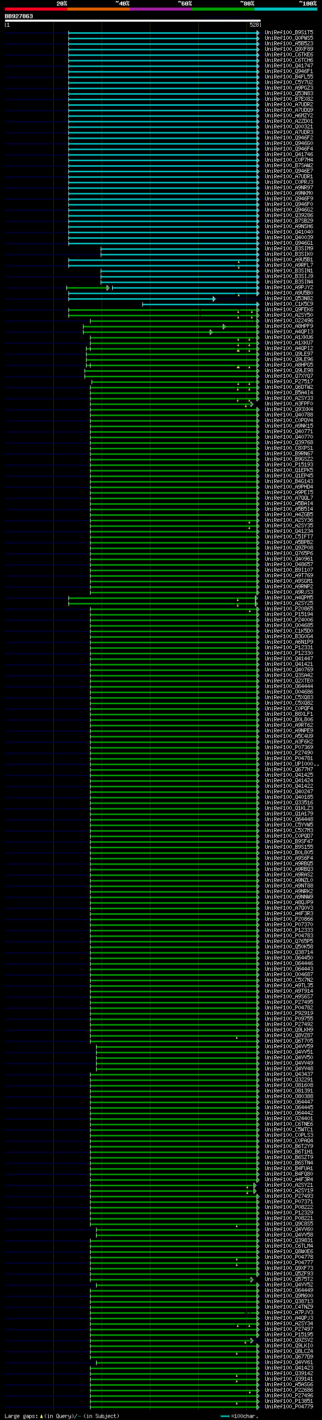The height and width of the screenshot is (1420, 322).
Task: Select the UniRef100_Q39286 label
Action: [289, 216]
